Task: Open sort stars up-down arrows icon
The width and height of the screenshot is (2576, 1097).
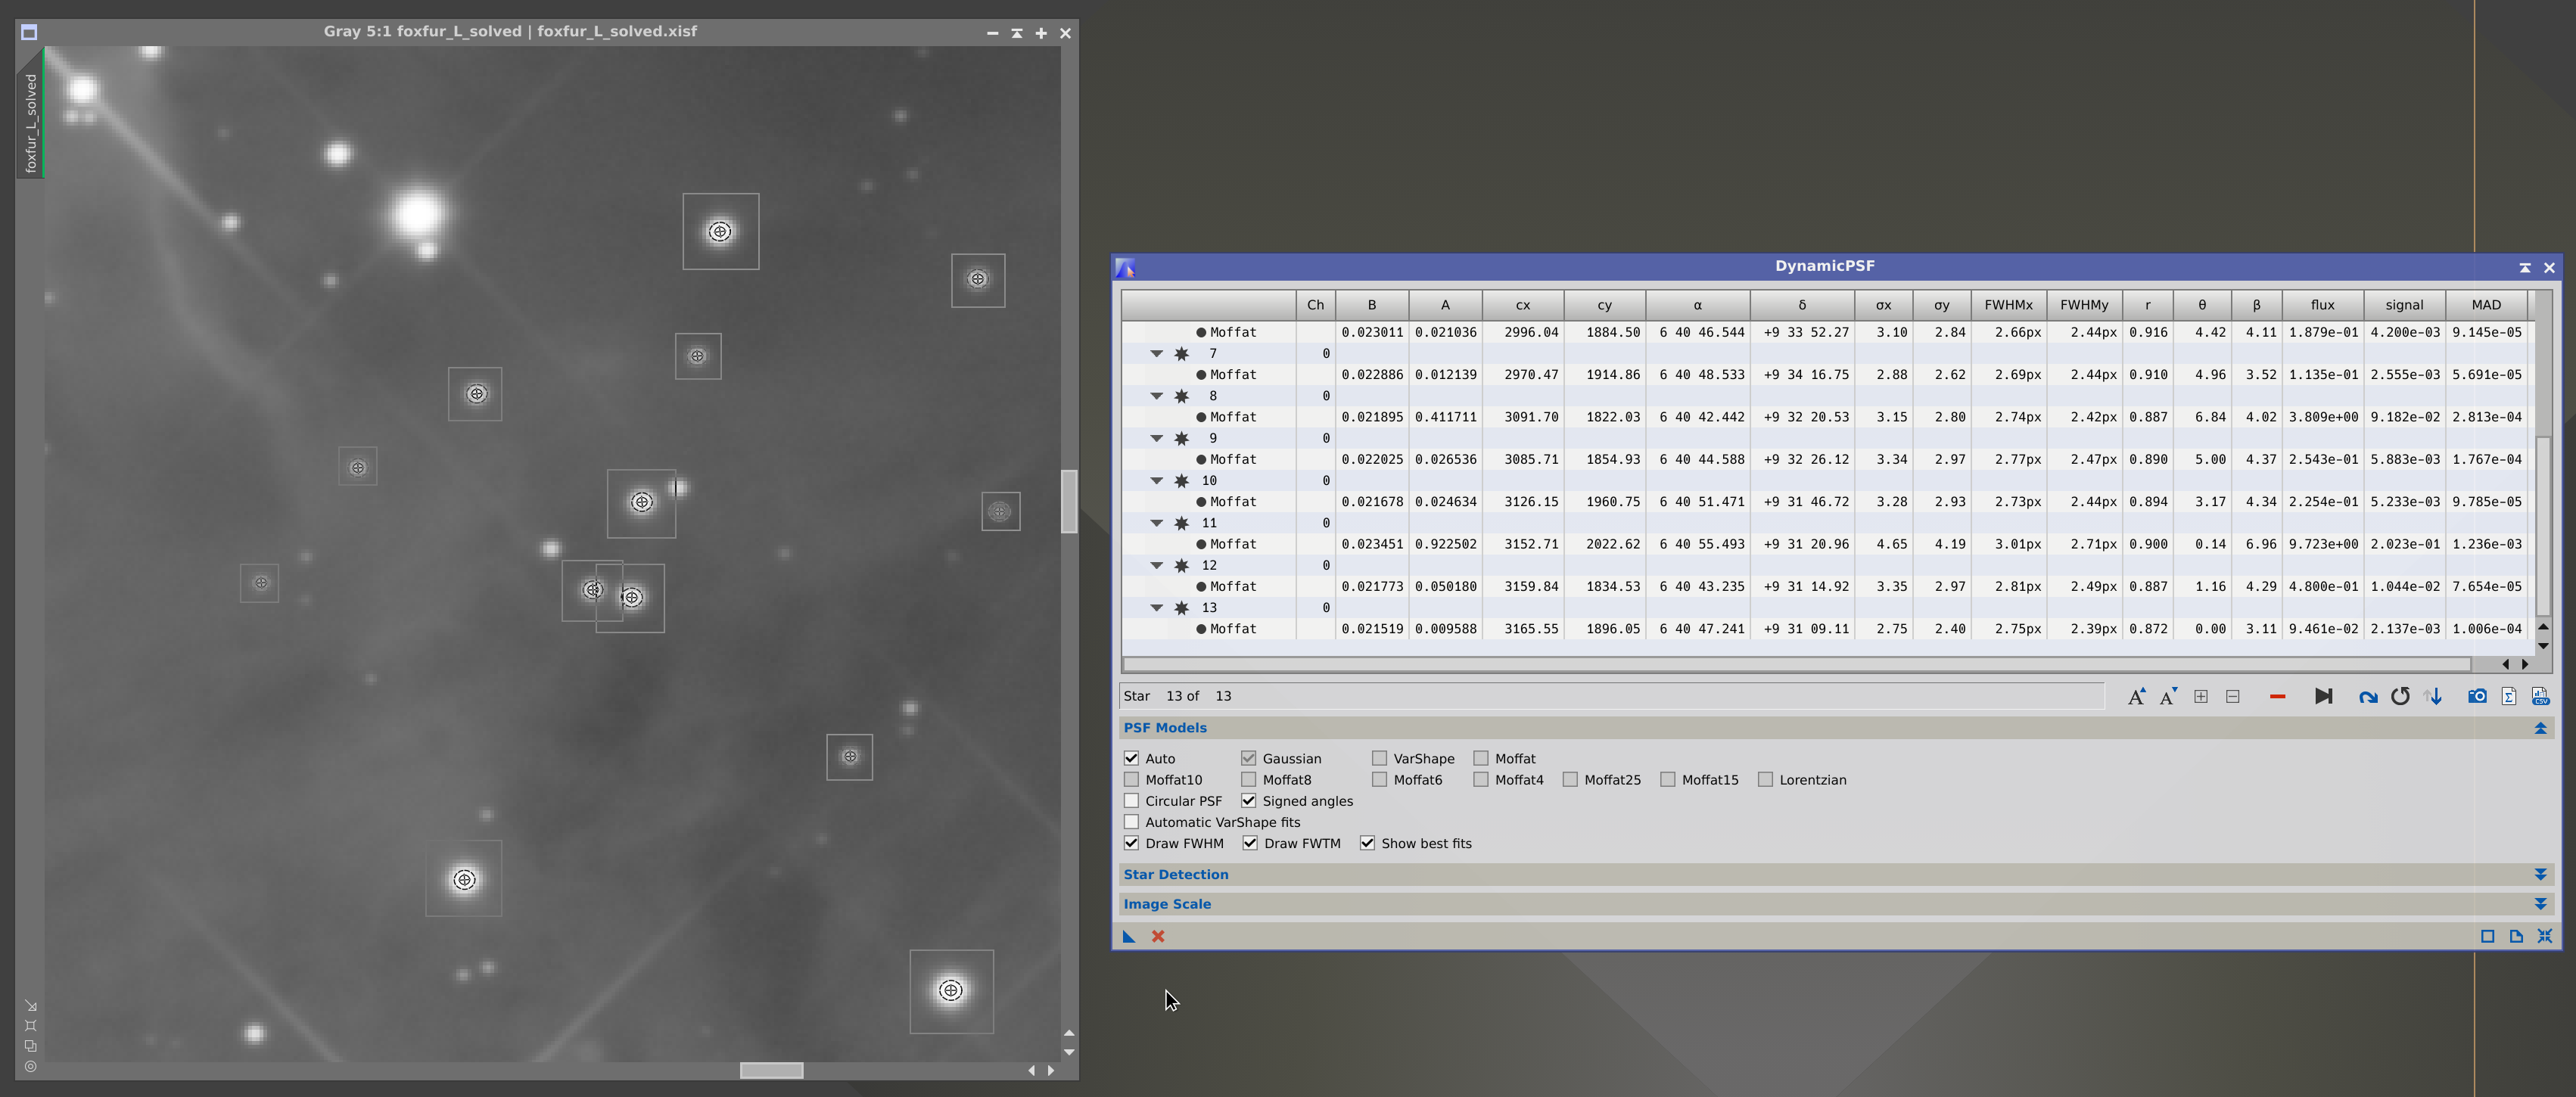Action: (x=2433, y=696)
